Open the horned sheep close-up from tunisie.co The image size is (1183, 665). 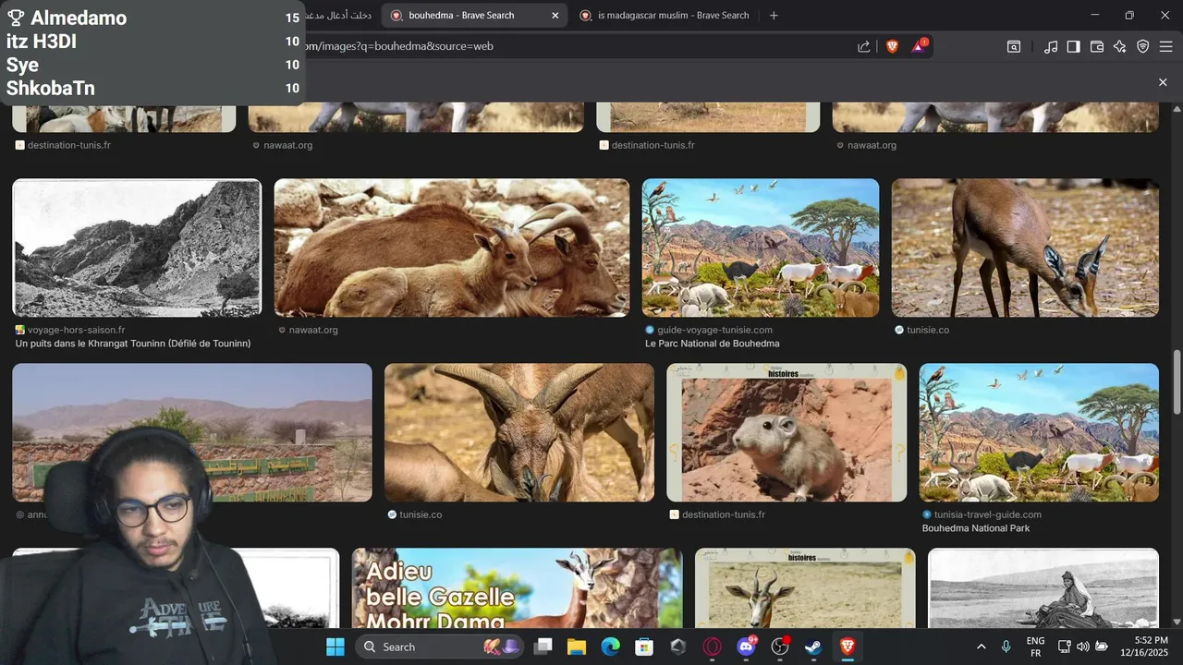click(519, 432)
